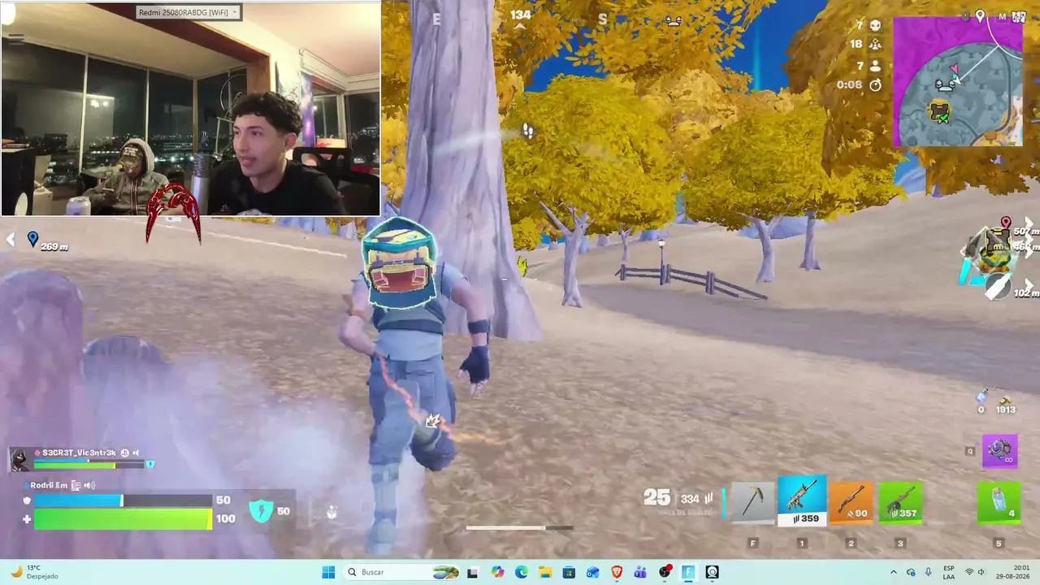
Task: Click the blue map marker showing 269 m
Action: (32, 239)
